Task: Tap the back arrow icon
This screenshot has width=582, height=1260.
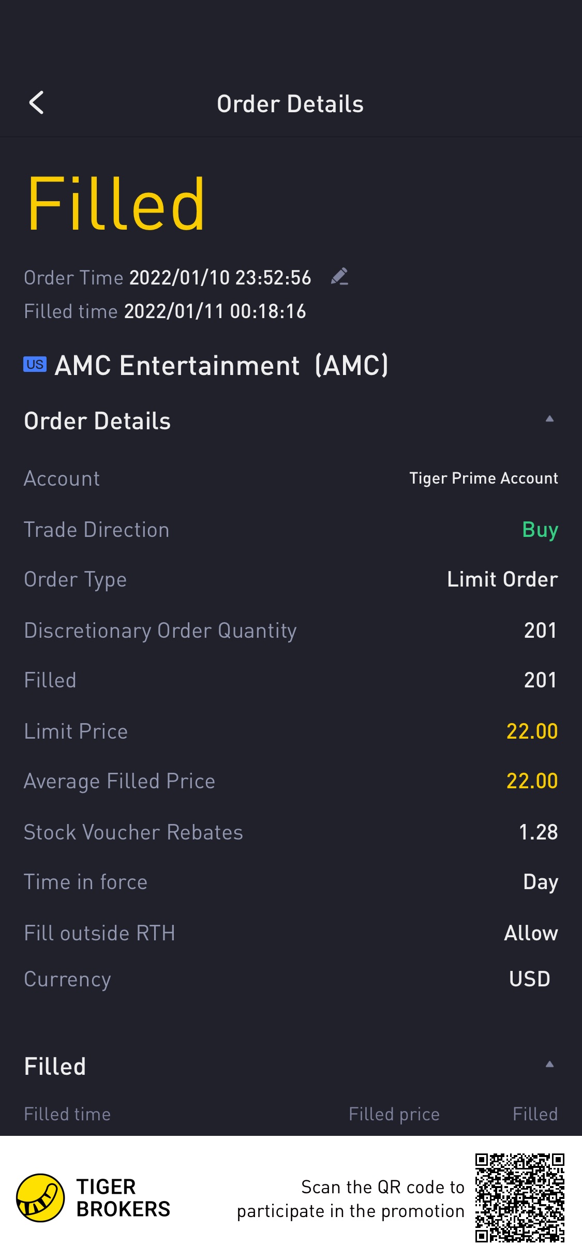Action: pos(36,103)
